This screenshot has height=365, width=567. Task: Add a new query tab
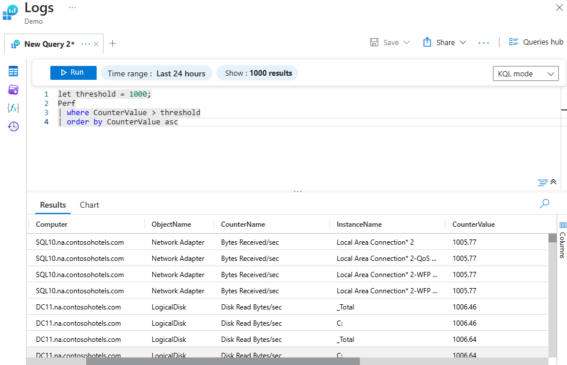(113, 44)
